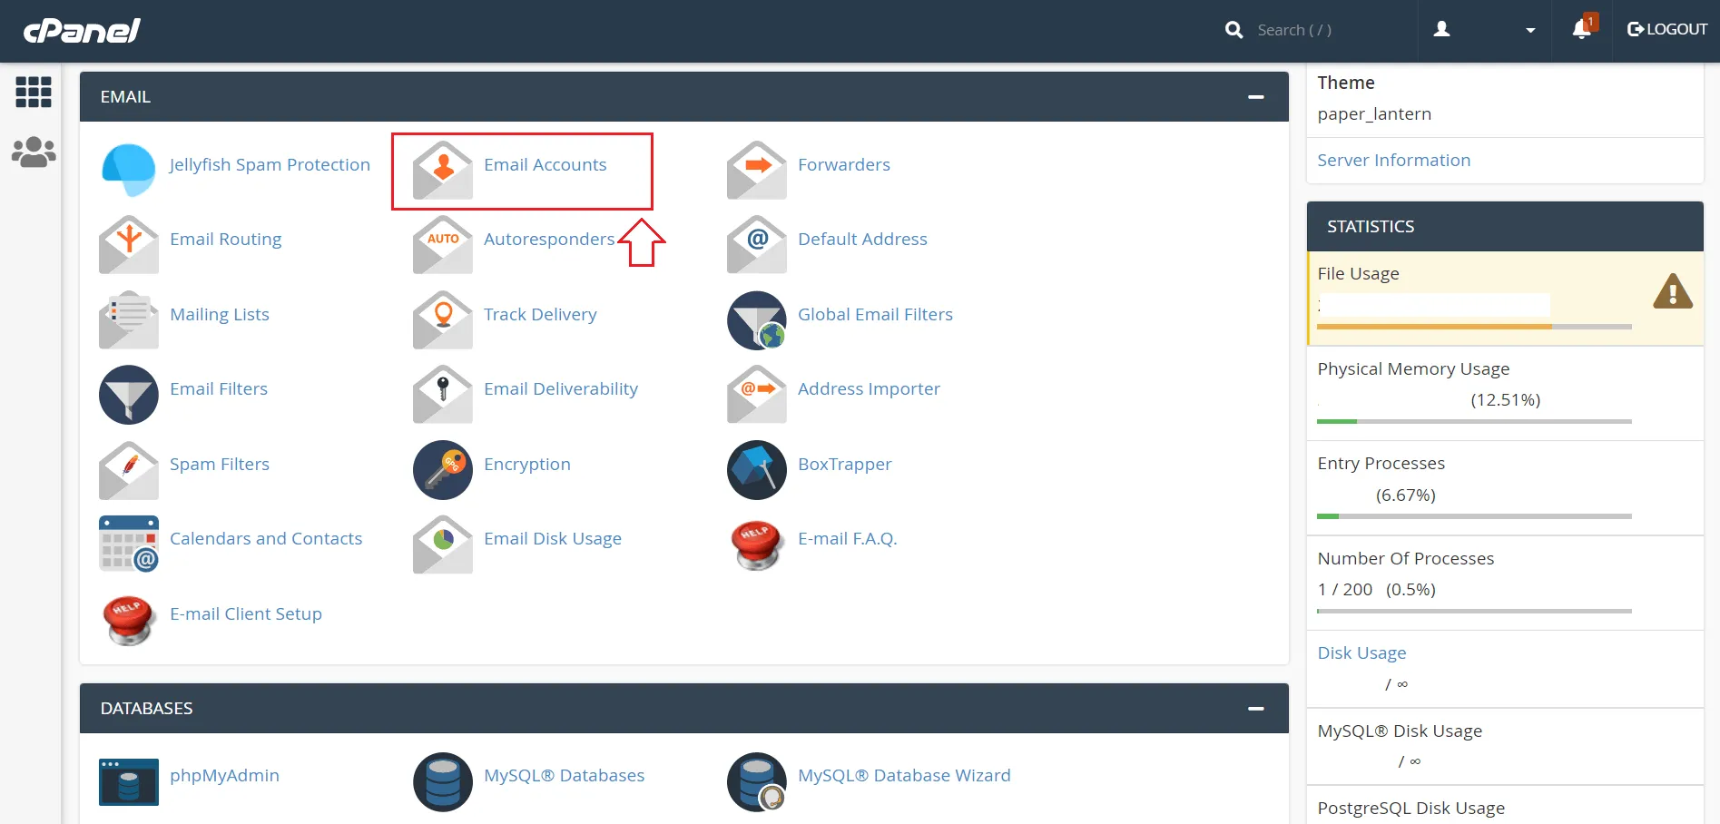1720x824 pixels.
Task: Open Jellyfish Spam Protection icon
Action: coord(129,170)
